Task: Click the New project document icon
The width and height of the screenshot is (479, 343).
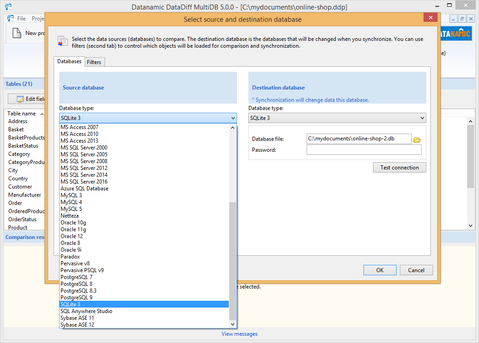Action: point(17,33)
